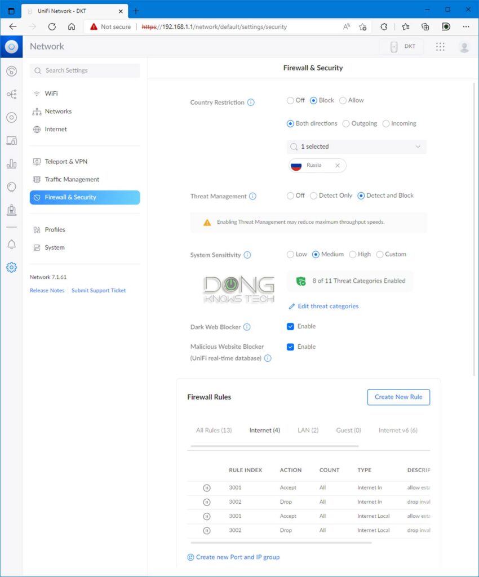Go back using the browser back arrow
This screenshot has height=577, width=479.
[x=13, y=26]
